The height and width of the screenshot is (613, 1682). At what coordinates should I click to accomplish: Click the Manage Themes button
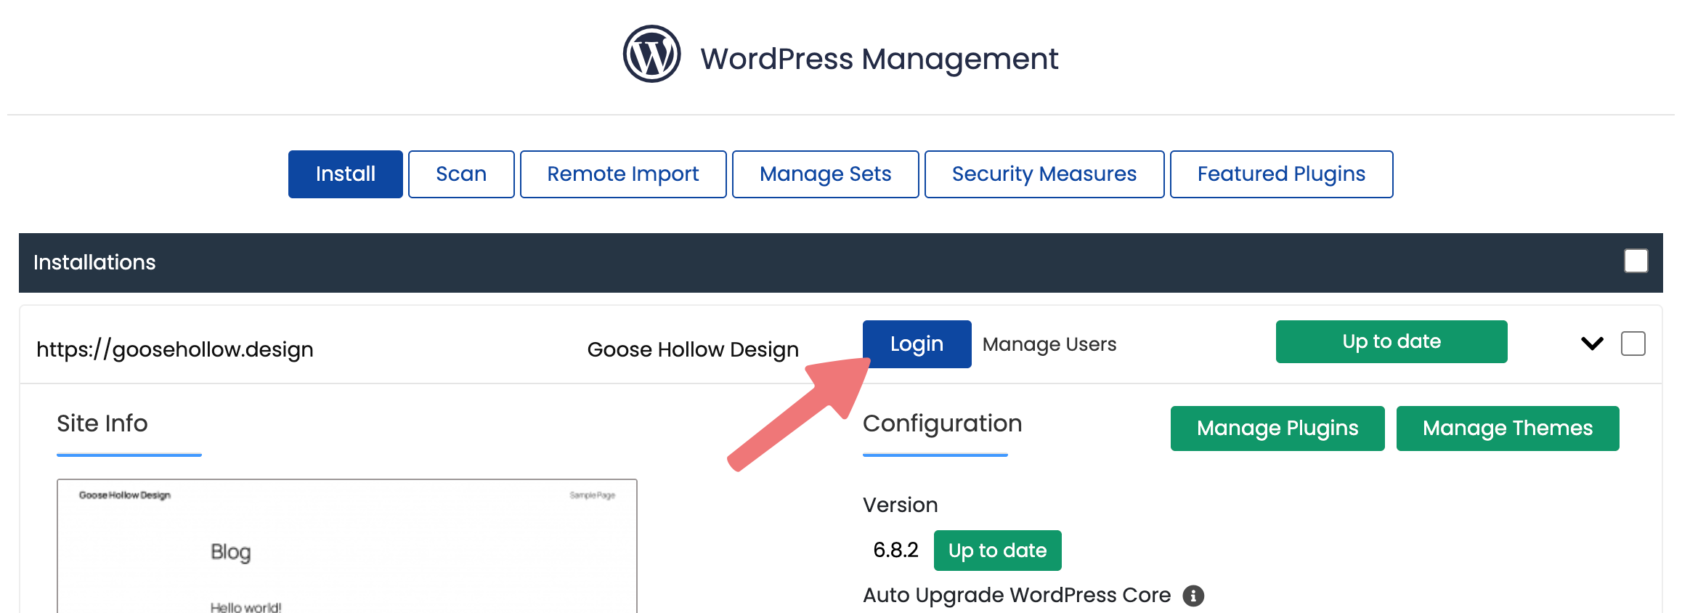[x=1508, y=429]
